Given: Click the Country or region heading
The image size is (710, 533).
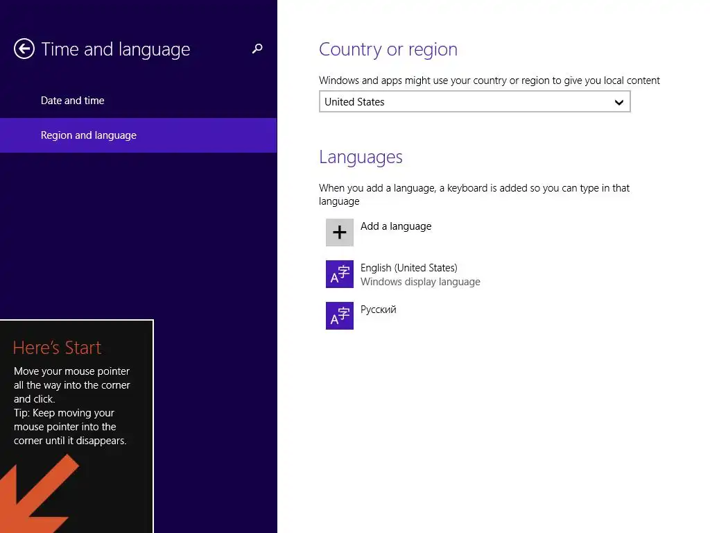Looking at the screenshot, I should pos(388,49).
